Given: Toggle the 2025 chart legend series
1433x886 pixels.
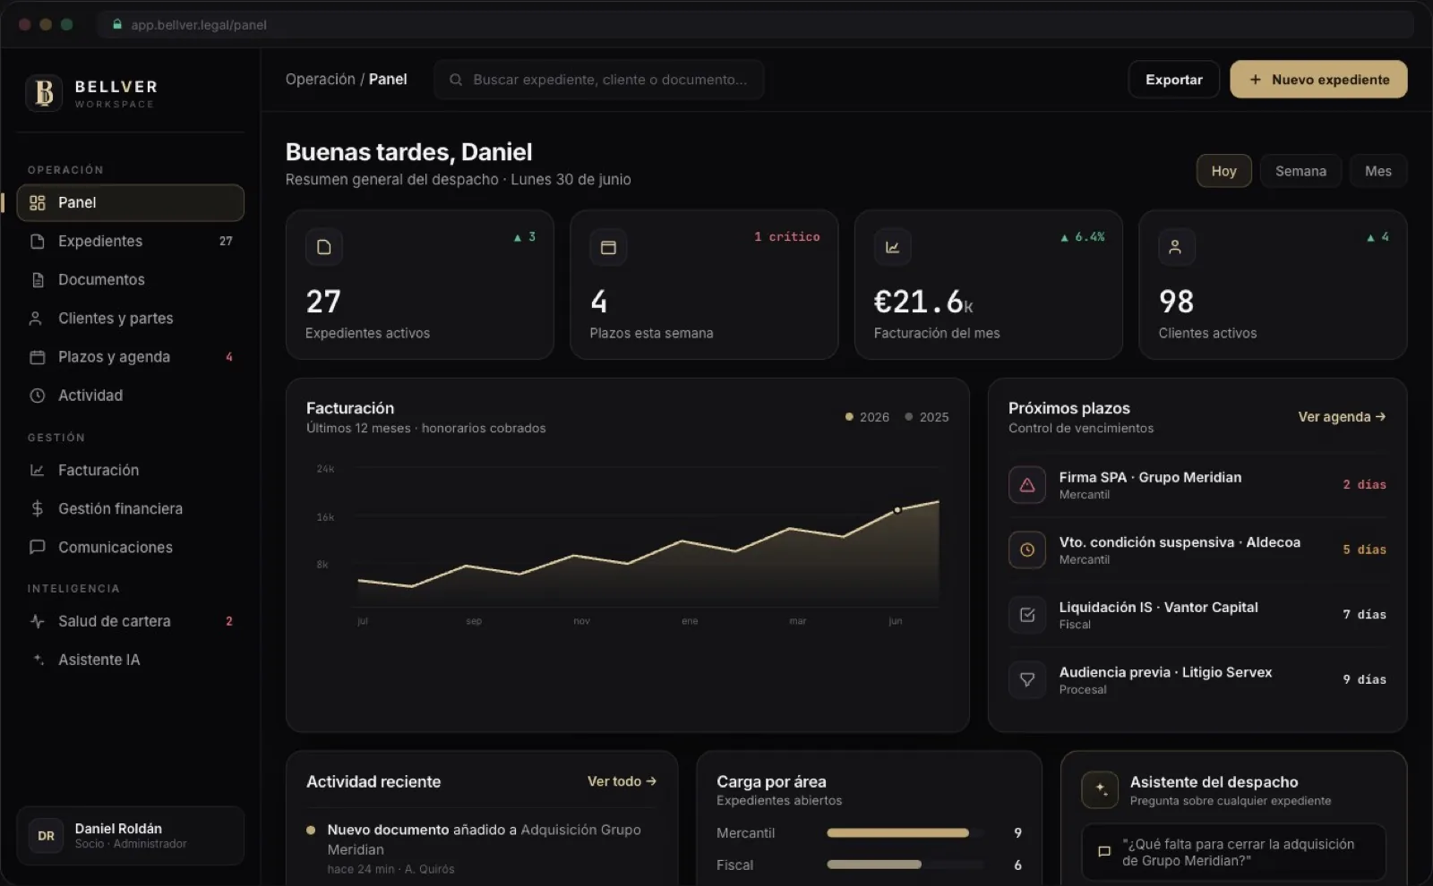Looking at the screenshot, I should [x=926, y=417].
